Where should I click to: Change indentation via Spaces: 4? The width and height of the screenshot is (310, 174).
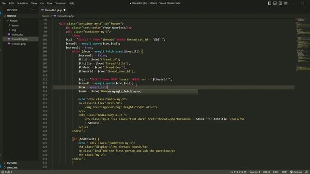pos(255,172)
